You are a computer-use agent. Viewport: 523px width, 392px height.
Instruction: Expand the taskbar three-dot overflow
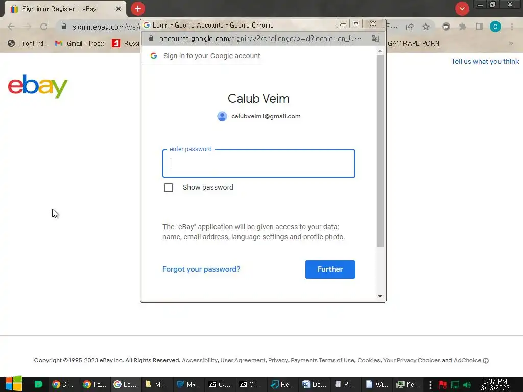pyautogui.click(x=430, y=385)
